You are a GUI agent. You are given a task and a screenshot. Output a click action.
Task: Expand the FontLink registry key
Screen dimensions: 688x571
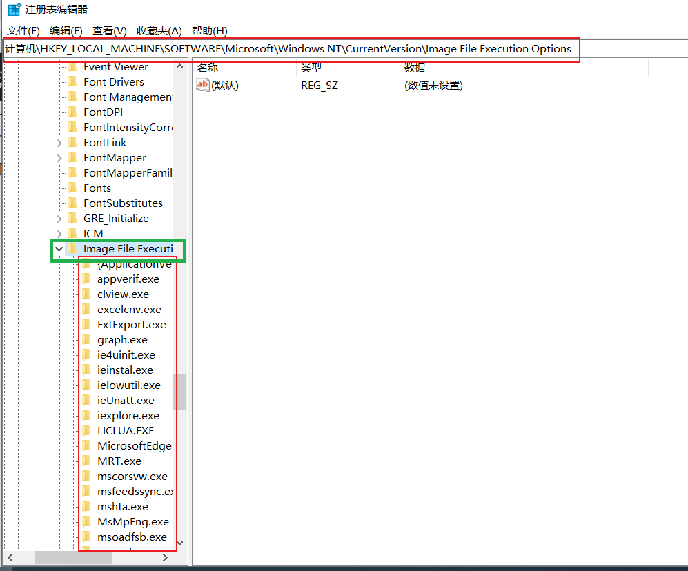click(x=59, y=143)
